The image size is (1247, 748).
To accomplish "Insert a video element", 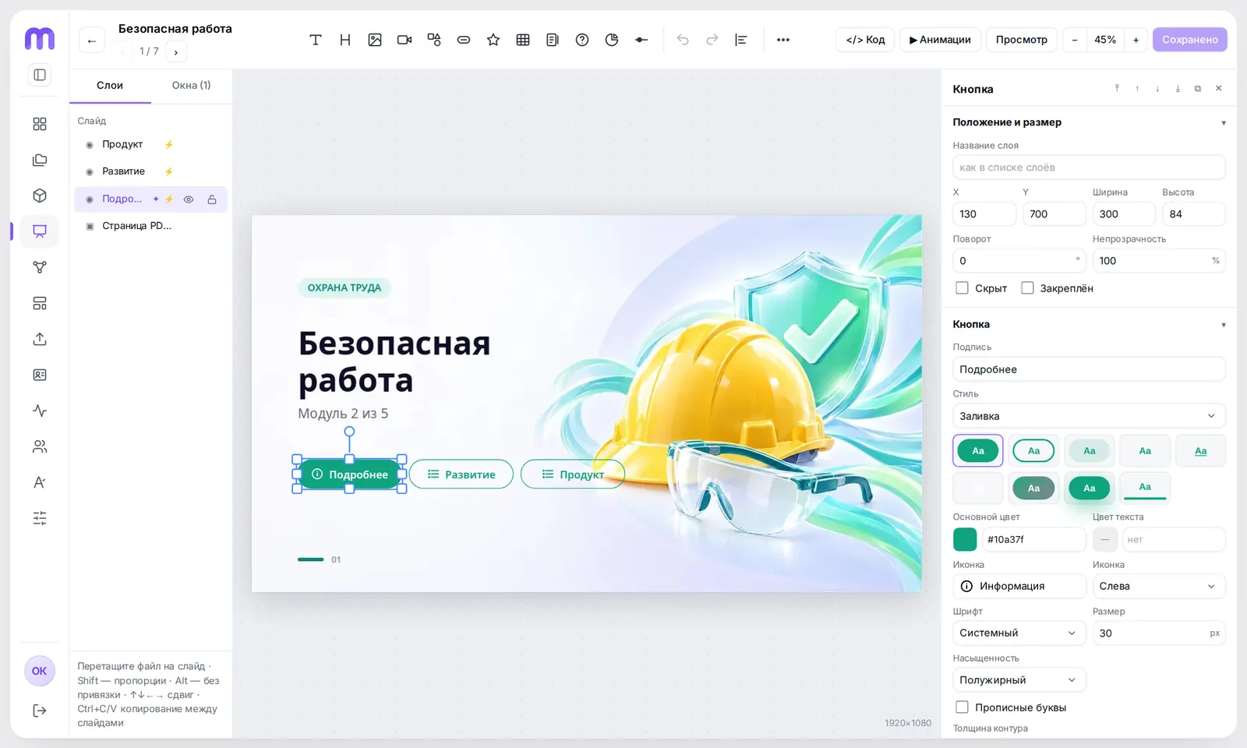I will (x=404, y=40).
